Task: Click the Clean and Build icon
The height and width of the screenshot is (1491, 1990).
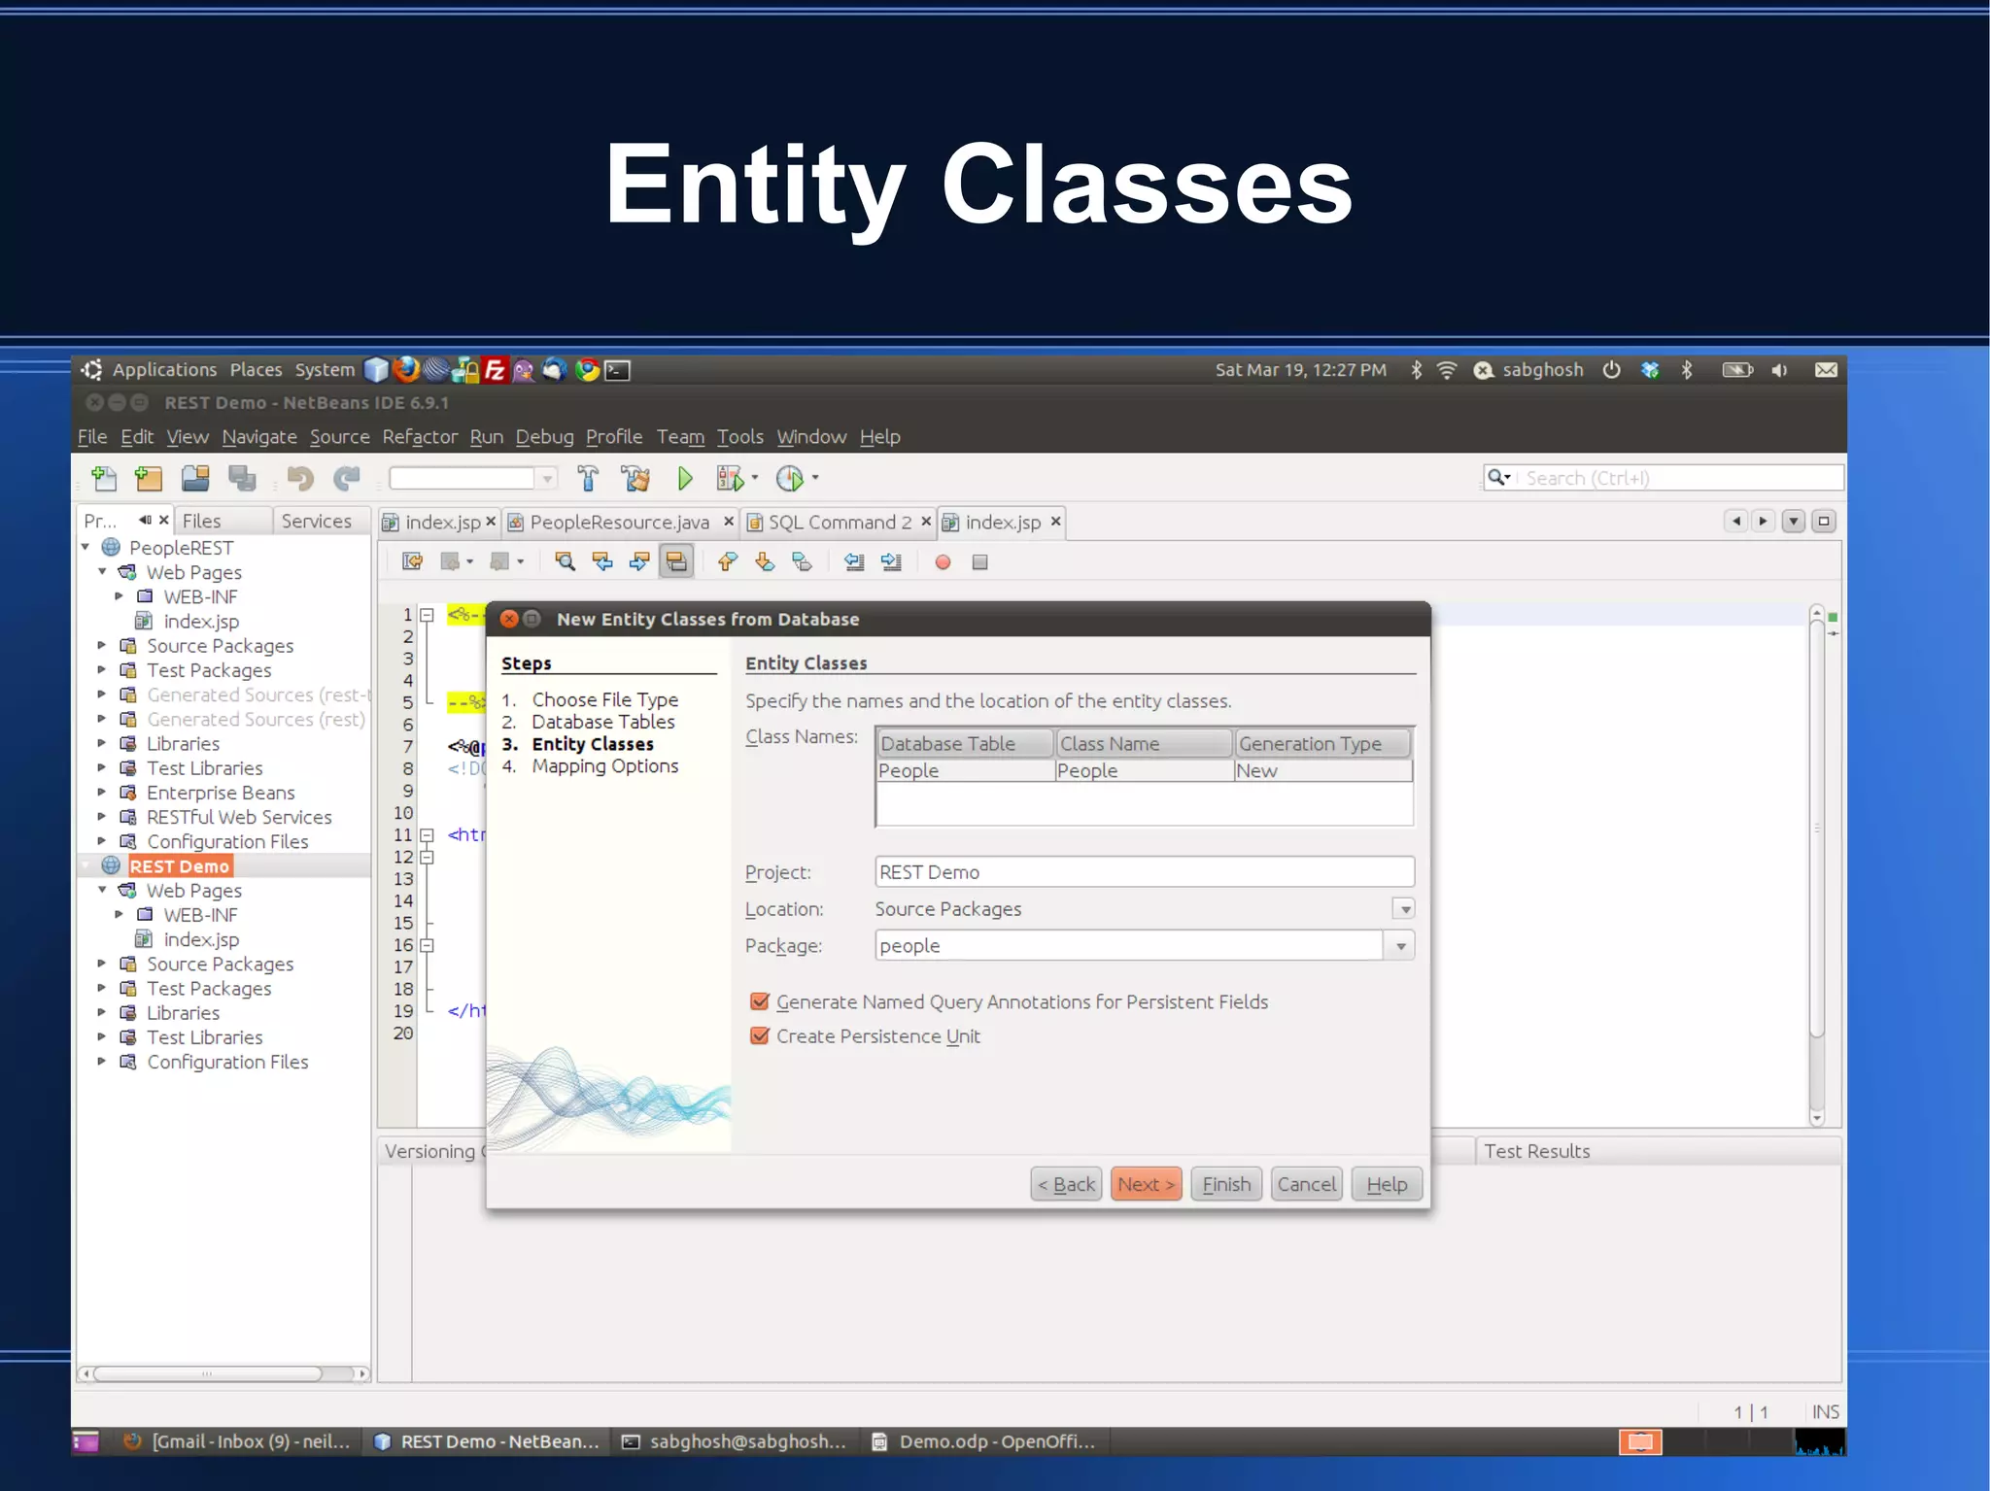Action: [636, 478]
